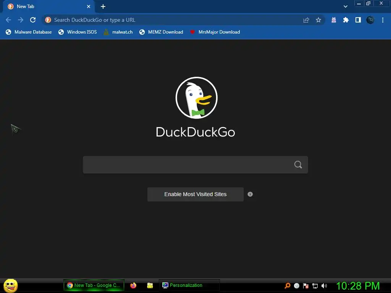Launch Firefox from the taskbar
This screenshot has width=391, height=293.
133,285
